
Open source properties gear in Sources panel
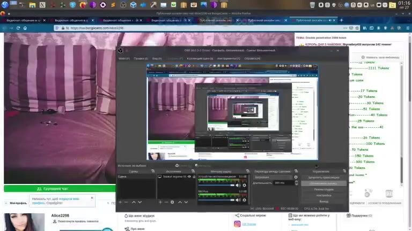[172, 202]
